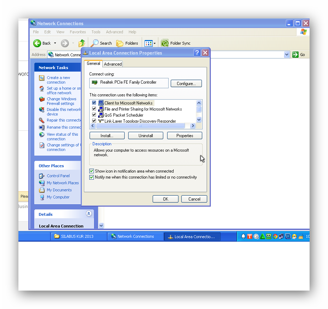328x309 pixels.
Task: Click items list scroll right arrow
Action: [x=193, y=125]
